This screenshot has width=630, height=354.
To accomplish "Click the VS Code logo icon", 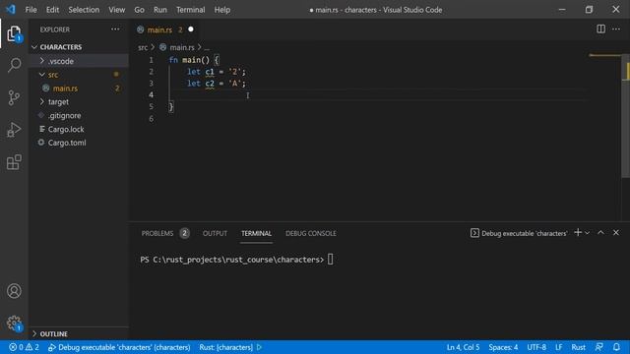I will [x=10, y=9].
